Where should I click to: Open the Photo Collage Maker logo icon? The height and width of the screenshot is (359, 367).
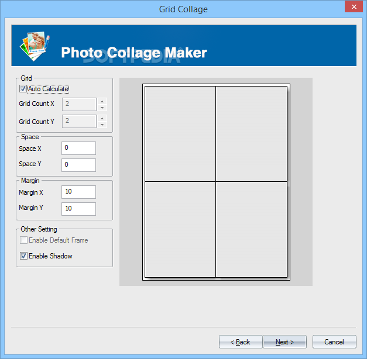coord(35,46)
